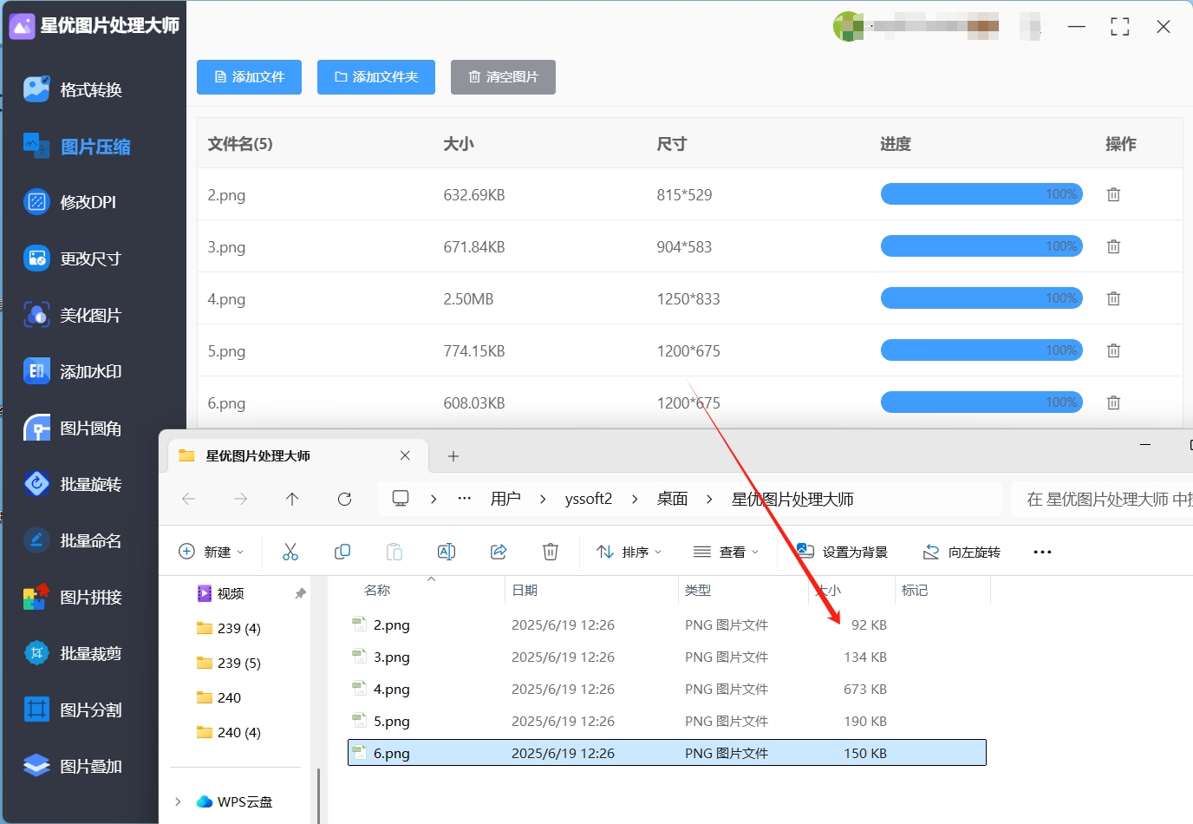Sort files by 日期 column header
1193x824 pixels.
click(x=525, y=590)
